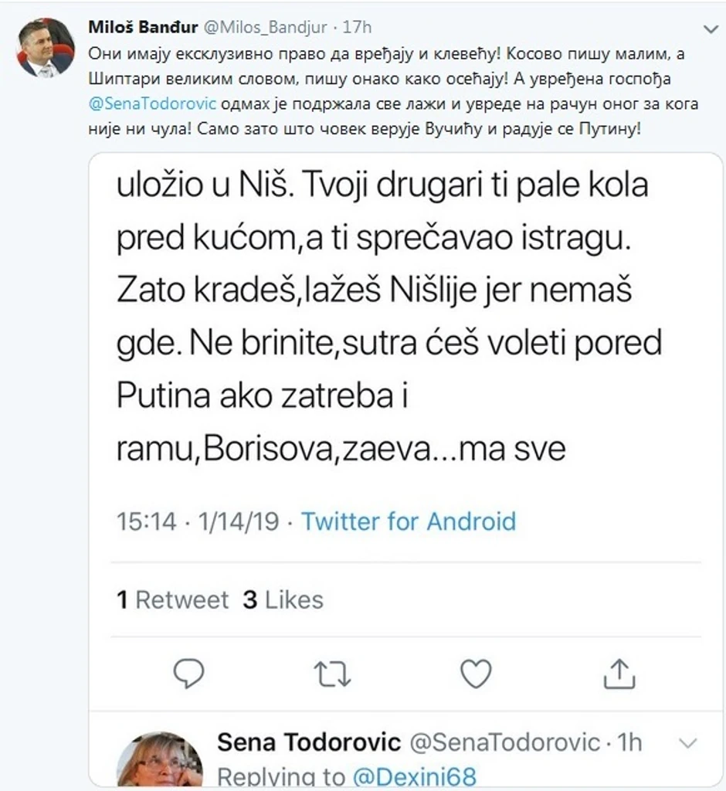Screen dimensions: 726x791
Task: Toggle retweet on the embedded tweet
Action: coord(332,674)
